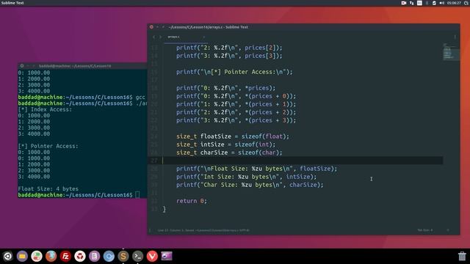Open the purple screen app in the dock

tap(167, 256)
